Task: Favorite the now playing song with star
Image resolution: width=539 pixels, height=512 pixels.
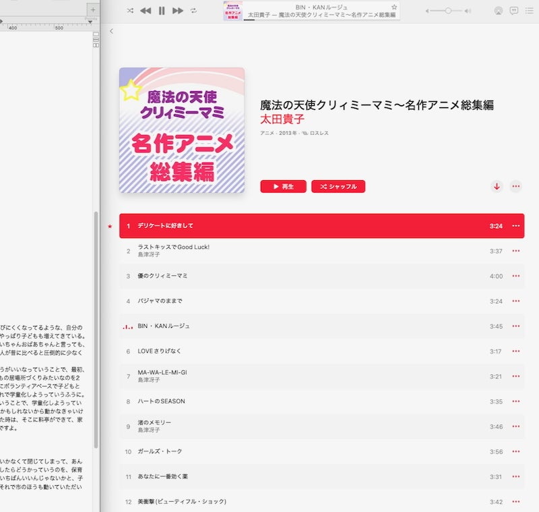Action: [x=394, y=7]
